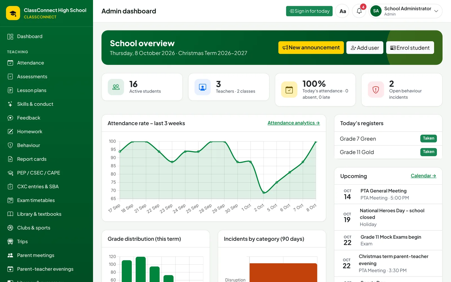The height and width of the screenshot is (282, 451).
Task: Click the Feedback speech bubble icon
Action: (x=10, y=118)
